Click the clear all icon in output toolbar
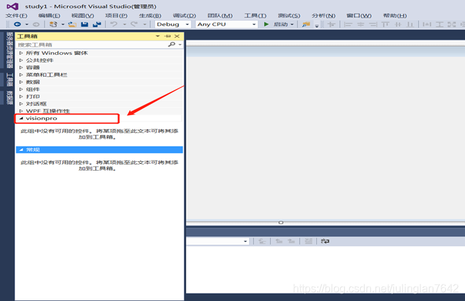The height and width of the screenshot is (301, 465). point(309,241)
